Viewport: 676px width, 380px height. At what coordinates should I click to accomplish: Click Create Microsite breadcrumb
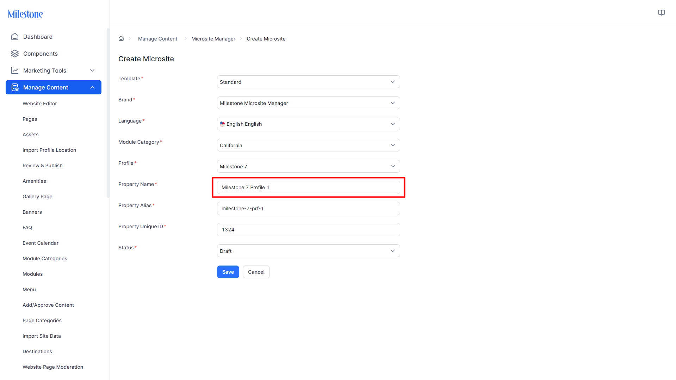pyautogui.click(x=266, y=39)
